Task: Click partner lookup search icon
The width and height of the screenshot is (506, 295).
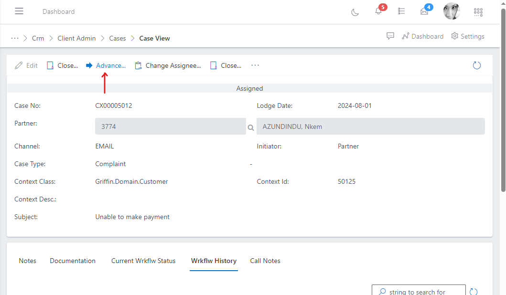Action: pos(251,127)
